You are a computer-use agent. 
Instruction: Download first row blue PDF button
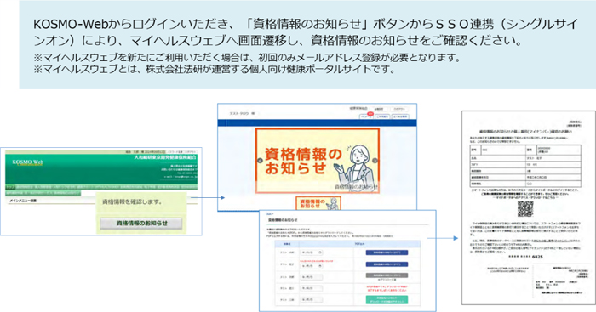387,252
